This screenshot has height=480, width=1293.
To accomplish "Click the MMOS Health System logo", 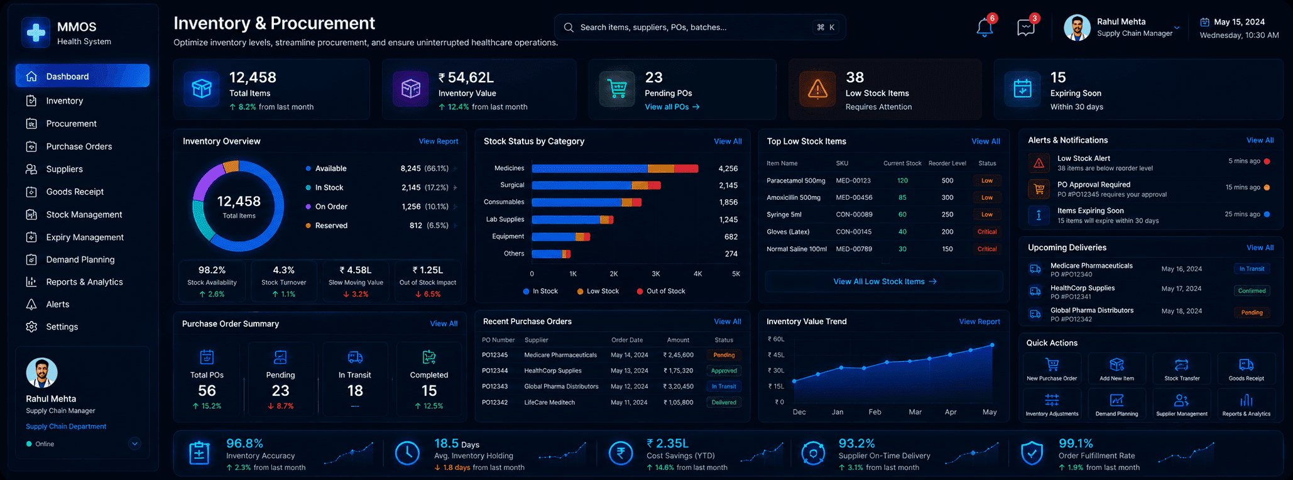I will (36, 33).
